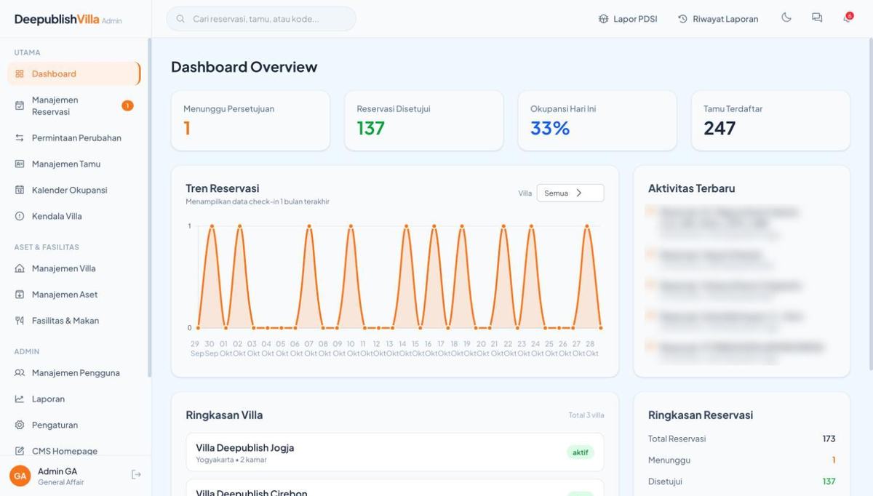Screen dimensions: 873x496
Task: Click Menunggu Persetujuan stat card
Action: 250,121
